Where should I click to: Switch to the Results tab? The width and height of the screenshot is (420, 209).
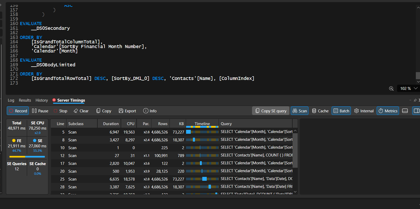pos(25,100)
